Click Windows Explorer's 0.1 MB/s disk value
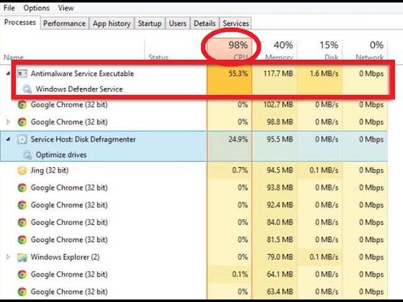This screenshot has height=302, width=403. 324,257
